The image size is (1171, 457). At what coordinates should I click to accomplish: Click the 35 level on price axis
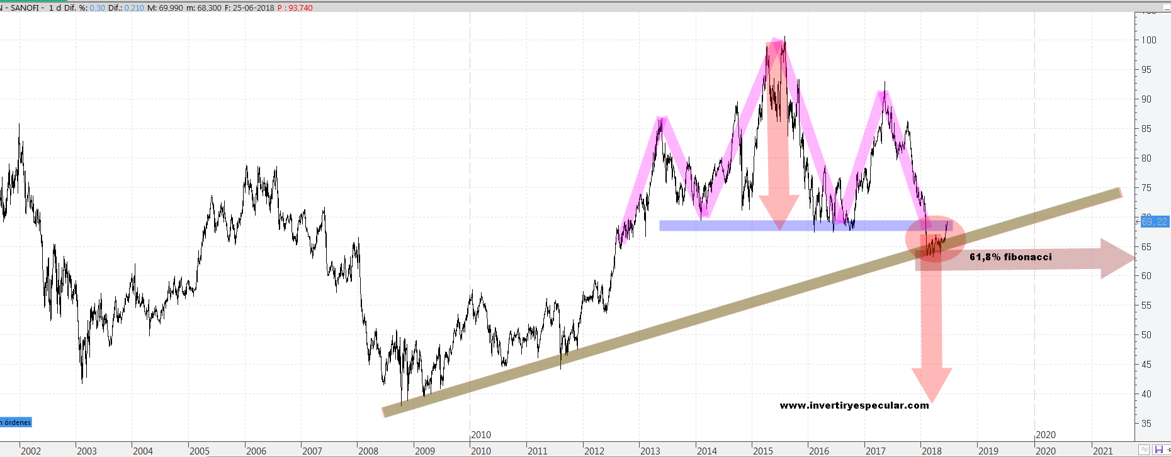click(x=1146, y=424)
